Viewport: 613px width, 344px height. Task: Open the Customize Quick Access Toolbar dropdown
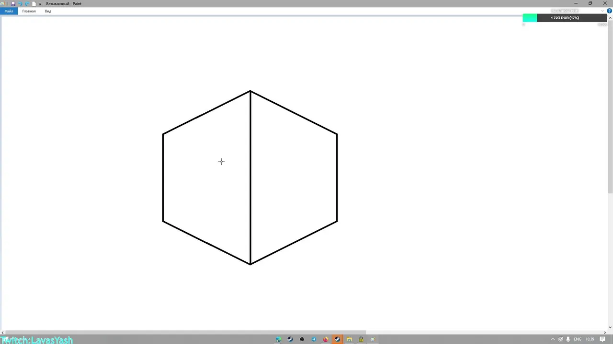click(x=40, y=4)
